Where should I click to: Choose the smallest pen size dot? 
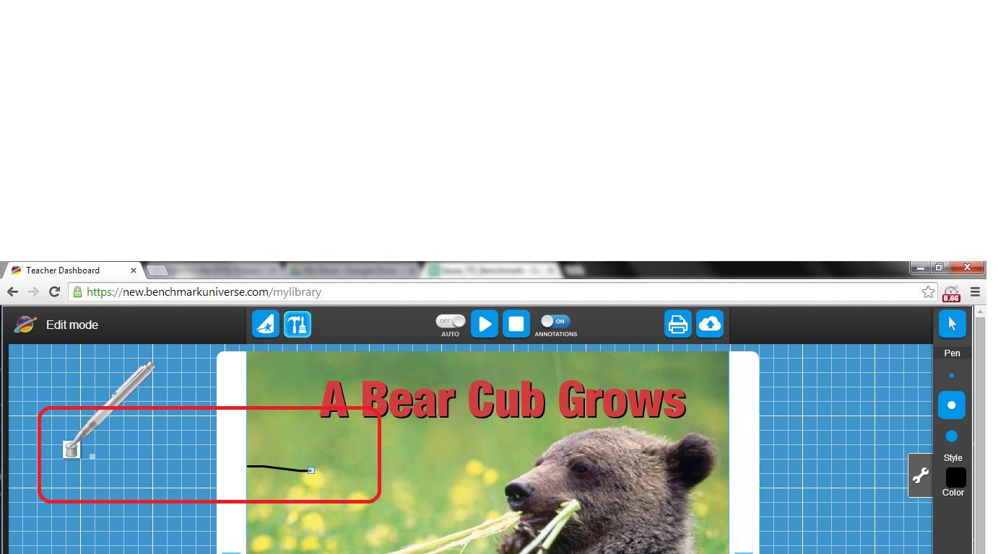point(952,376)
